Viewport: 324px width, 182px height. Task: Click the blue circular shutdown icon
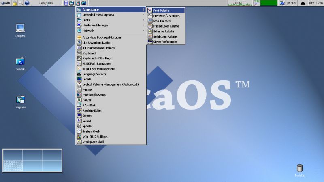(27, 3)
